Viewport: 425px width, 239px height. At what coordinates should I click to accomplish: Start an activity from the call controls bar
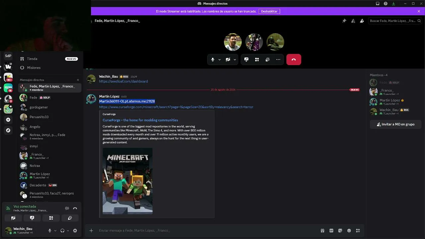(257, 59)
